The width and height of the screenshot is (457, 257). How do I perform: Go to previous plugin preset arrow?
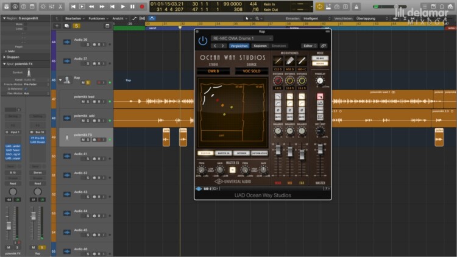215,46
